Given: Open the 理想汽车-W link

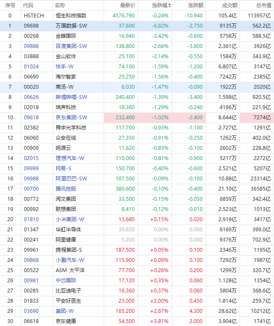Looking at the screenshot, I should pos(70,158).
